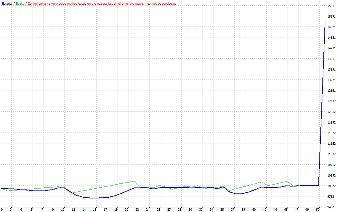Click trade number 42 on horizontal axis
340x212 pixels.
265,210
